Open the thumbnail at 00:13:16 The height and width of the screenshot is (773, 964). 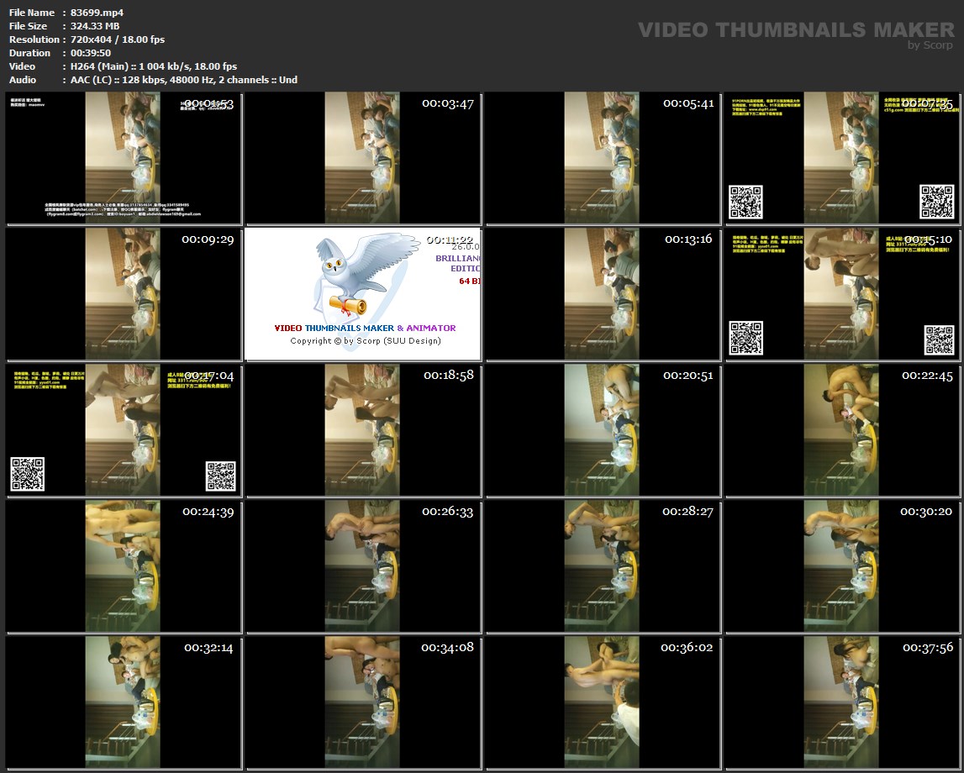[x=603, y=294]
